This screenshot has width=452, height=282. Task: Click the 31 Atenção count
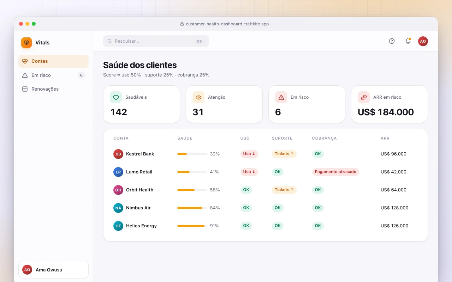198,112
